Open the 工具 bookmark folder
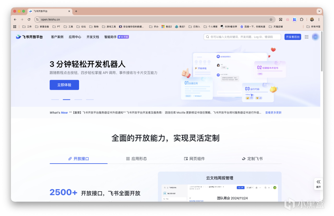 click(68, 27)
